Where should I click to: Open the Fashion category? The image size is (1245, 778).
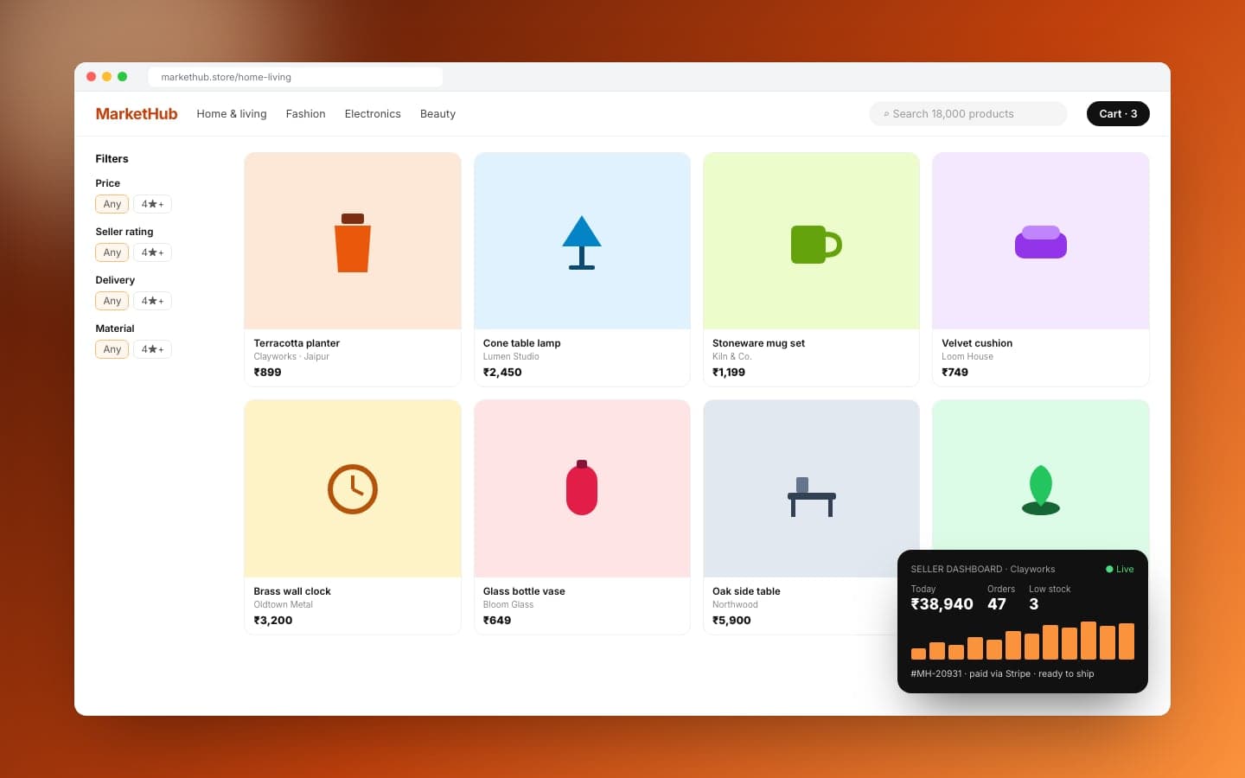tap(306, 114)
